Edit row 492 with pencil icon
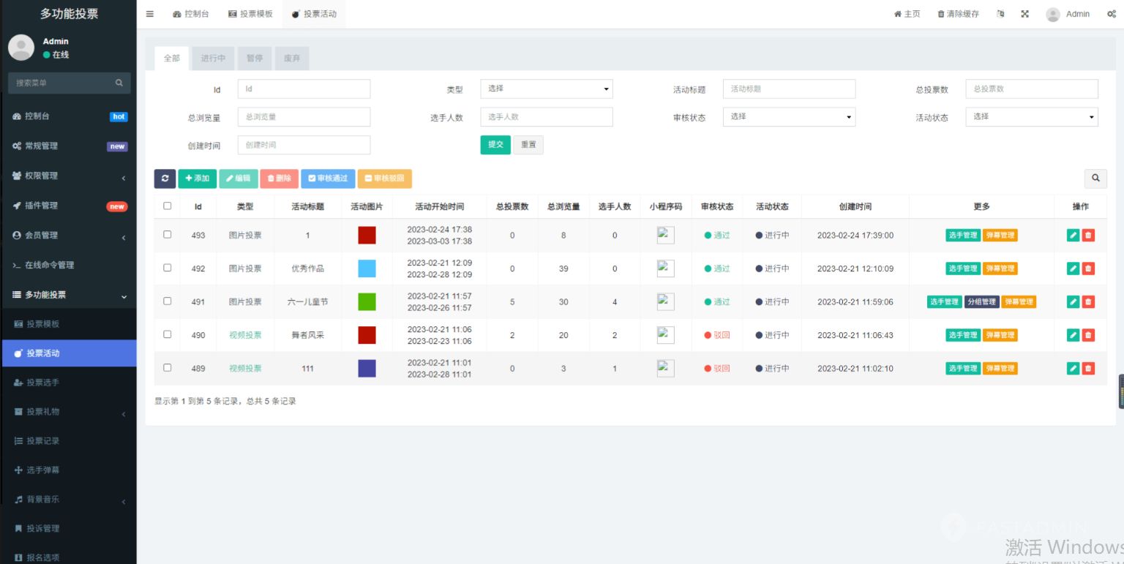Viewport: 1124px width, 564px height. 1074,268
